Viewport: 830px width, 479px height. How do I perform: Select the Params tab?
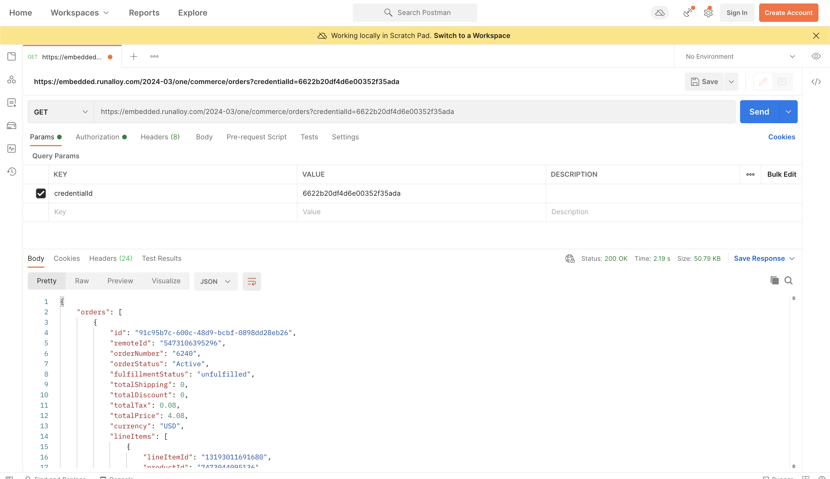point(46,137)
